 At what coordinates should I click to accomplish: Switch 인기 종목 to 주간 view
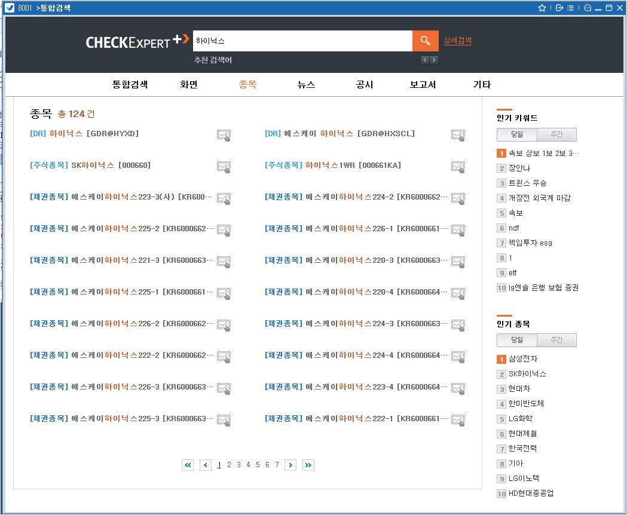point(556,340)
